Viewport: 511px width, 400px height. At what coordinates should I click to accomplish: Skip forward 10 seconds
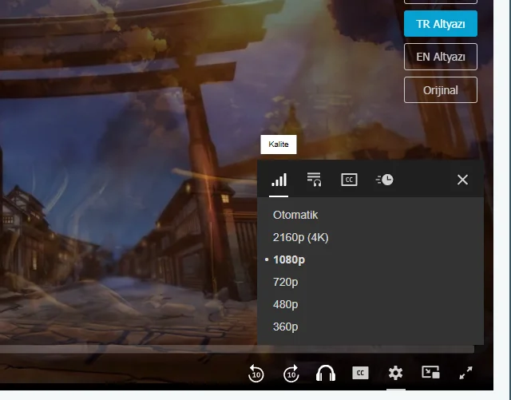[x=291, y=374]
